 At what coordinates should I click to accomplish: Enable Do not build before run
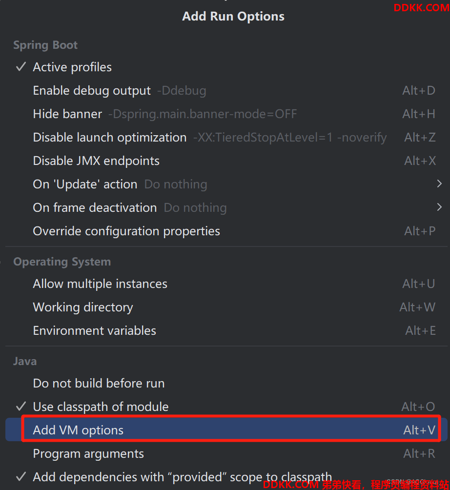point(226,383)
